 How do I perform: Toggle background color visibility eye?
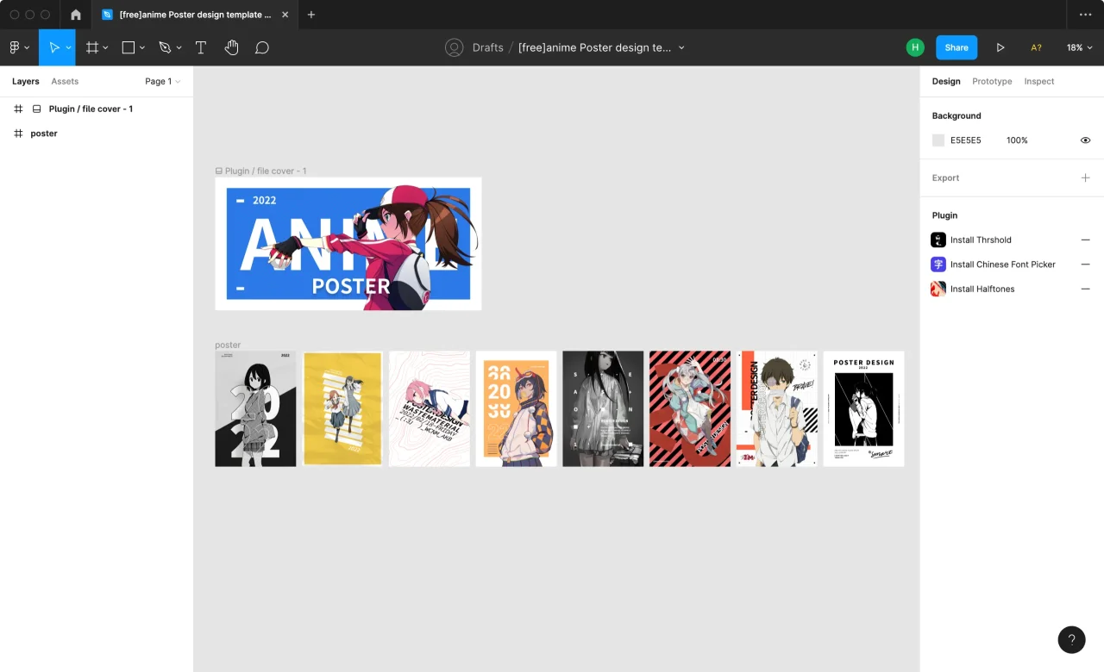point(1085,140)
